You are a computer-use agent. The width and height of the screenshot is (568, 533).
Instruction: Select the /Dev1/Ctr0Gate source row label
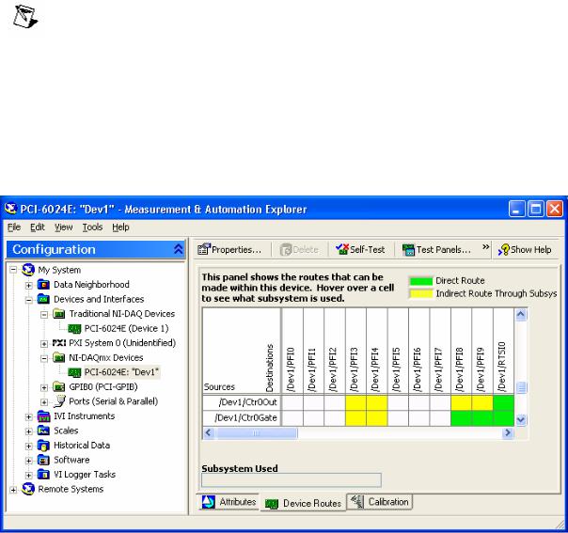point(245,418)
